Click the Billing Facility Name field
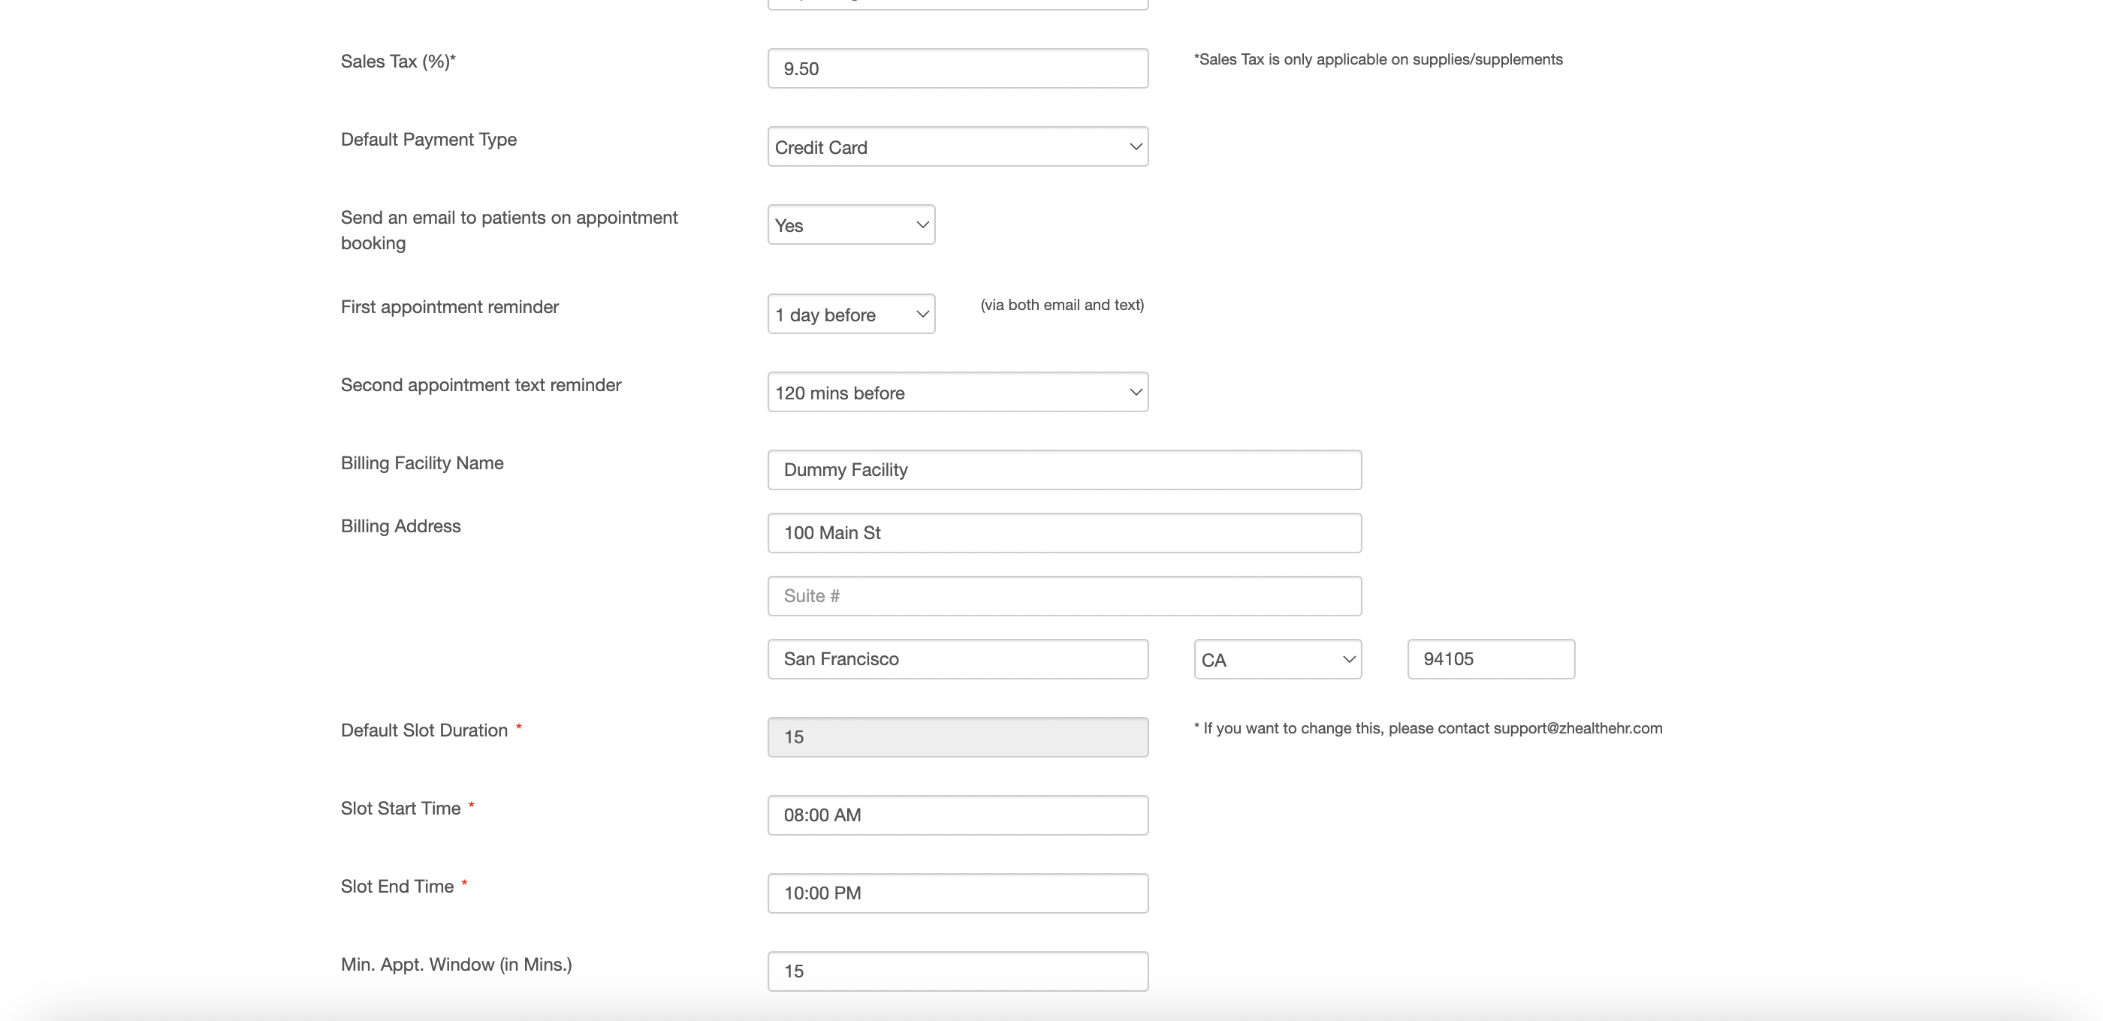Screen dimensions: 2103x1021 pos(1064,470)
